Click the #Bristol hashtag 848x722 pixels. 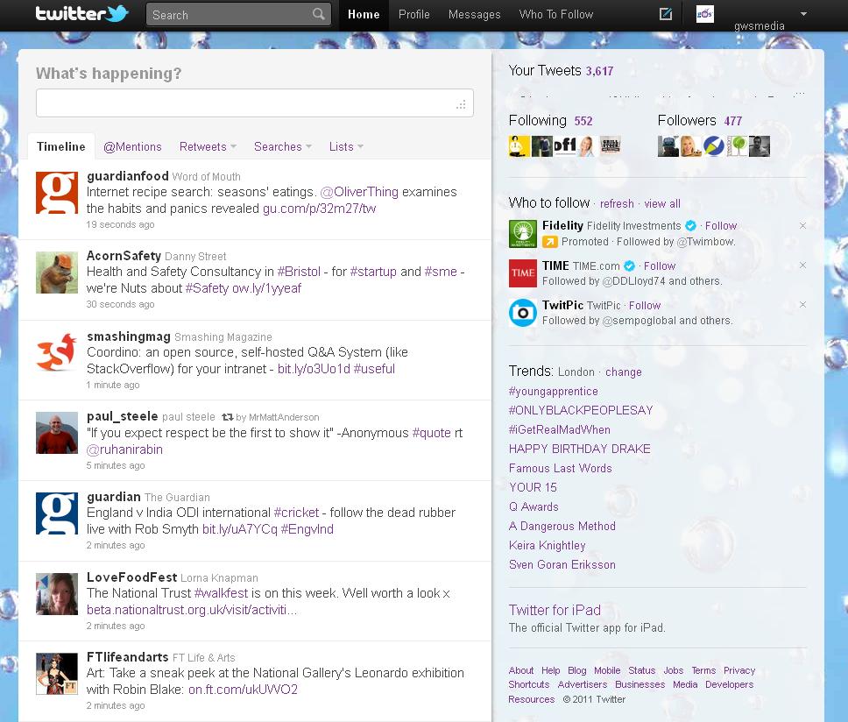[x=299, y=272]
